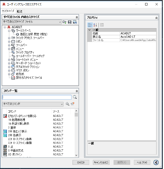Select the クイック プロパティ tree item
This screenshot has width=164, height=169.
pos(25,52)
